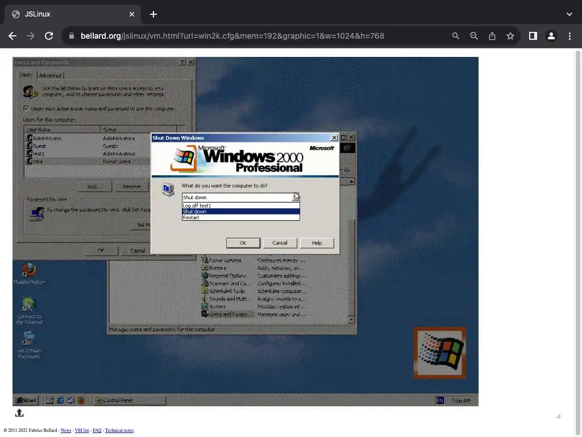This screenshot has width=582, height=437.
Task: Click OK in the Shut Down Windows dialog
Action: (243, 242)
